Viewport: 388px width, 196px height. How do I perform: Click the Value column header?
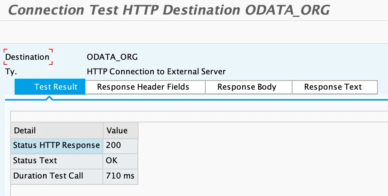(x=121, y=130)
